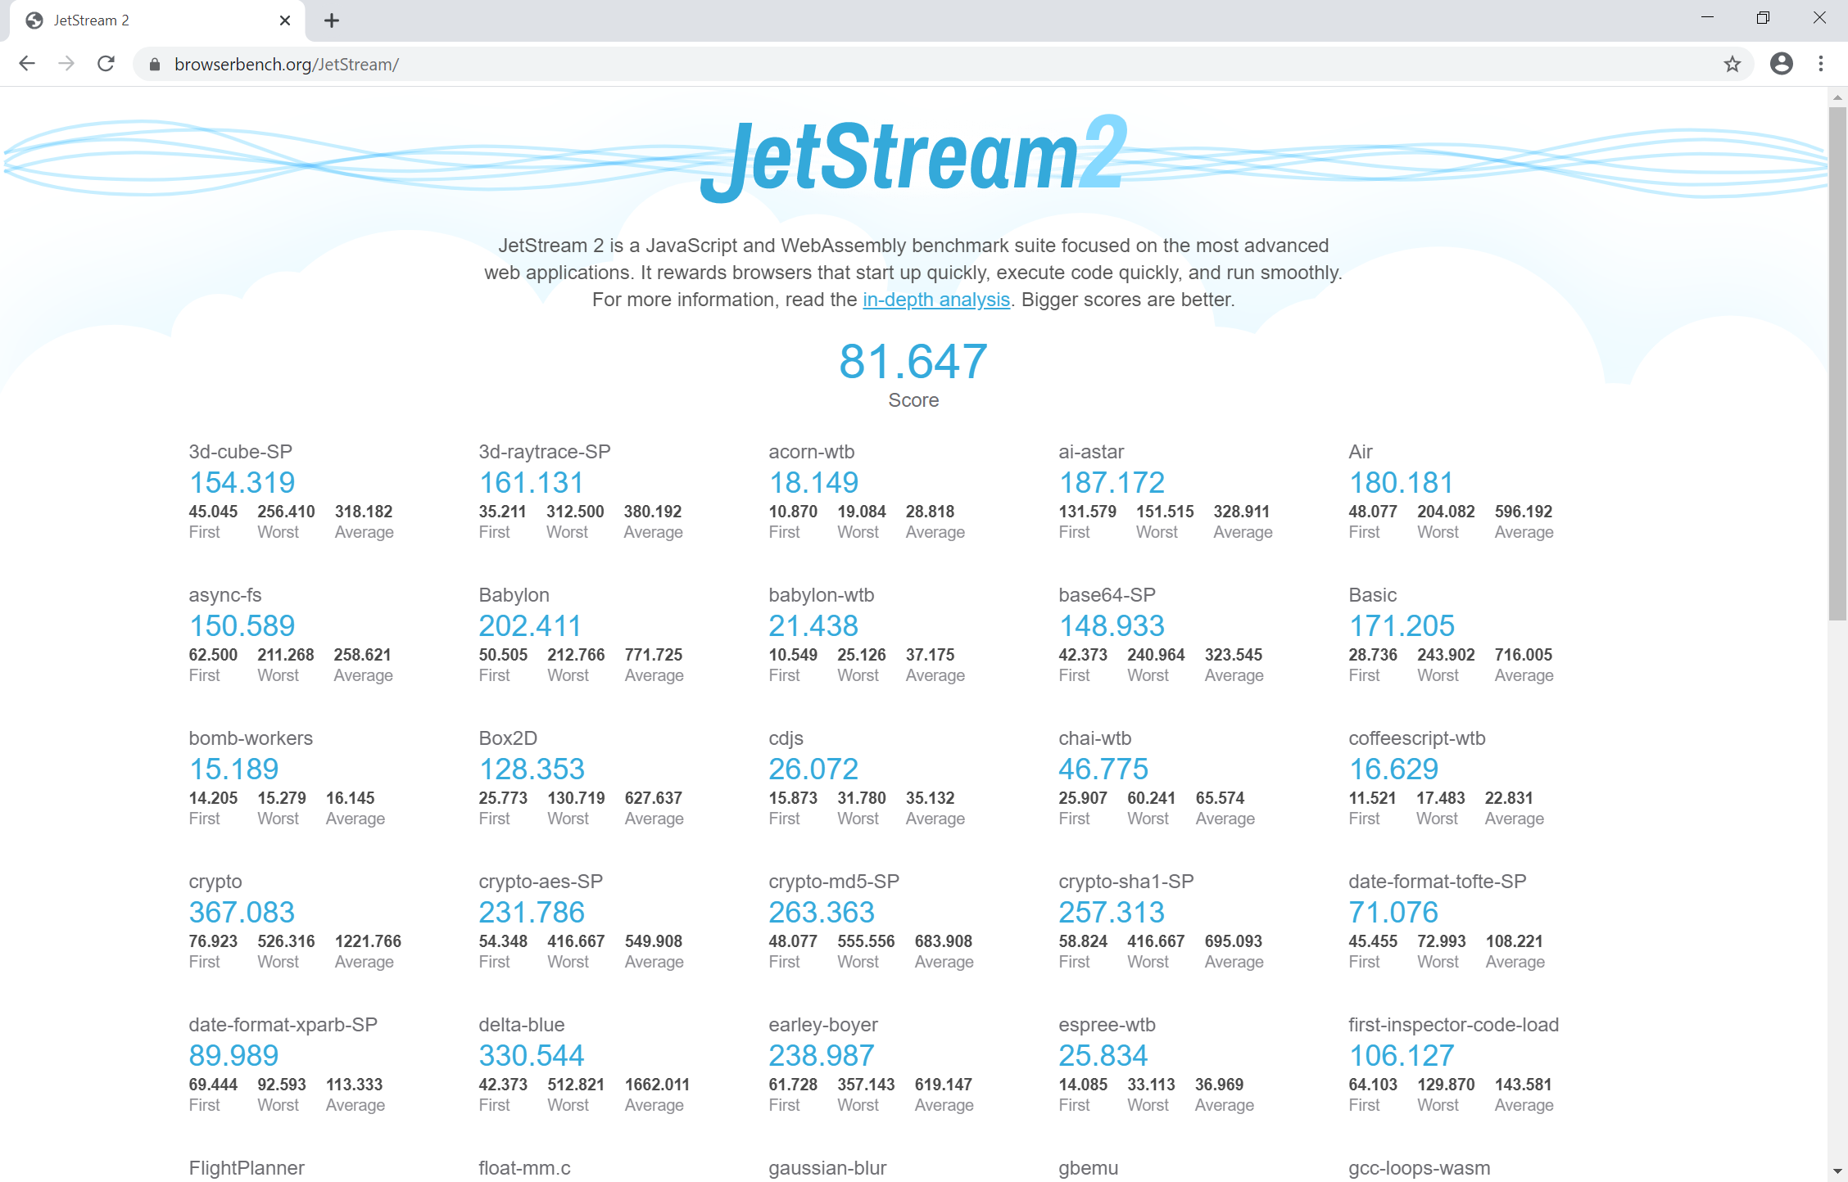Screen dimensions: 1848x1182
Task: Minimize the Chrome window
Action: pyautogui.click(x=1707, y=18)
